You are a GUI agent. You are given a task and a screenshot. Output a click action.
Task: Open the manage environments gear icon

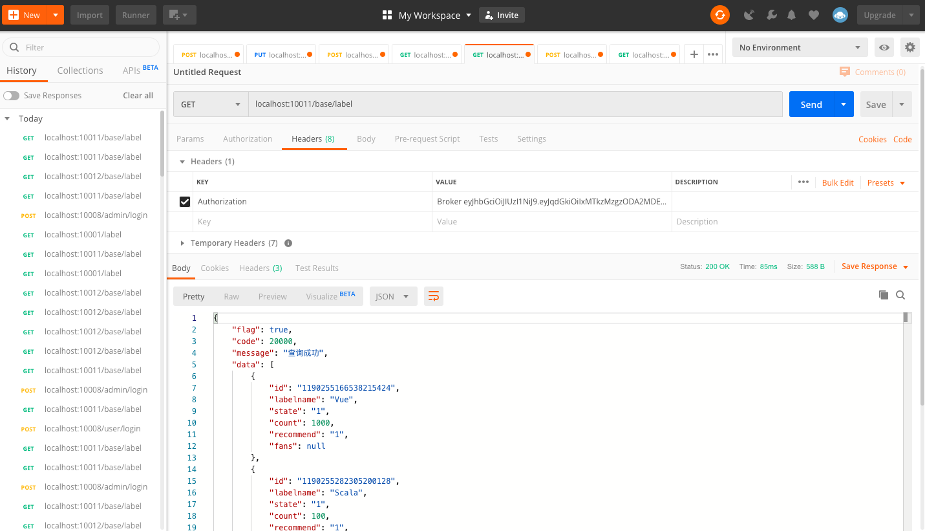pos(910,47)
